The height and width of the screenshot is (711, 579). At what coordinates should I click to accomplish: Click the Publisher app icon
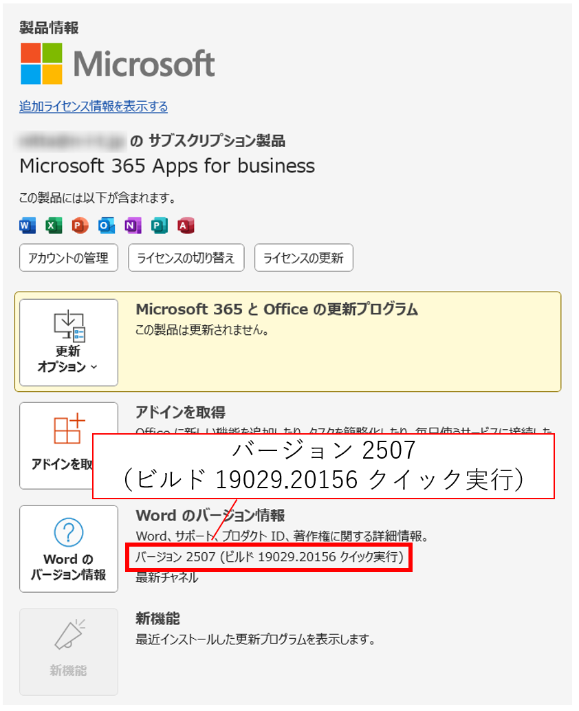pyautogui.click(x=159, y=225)
